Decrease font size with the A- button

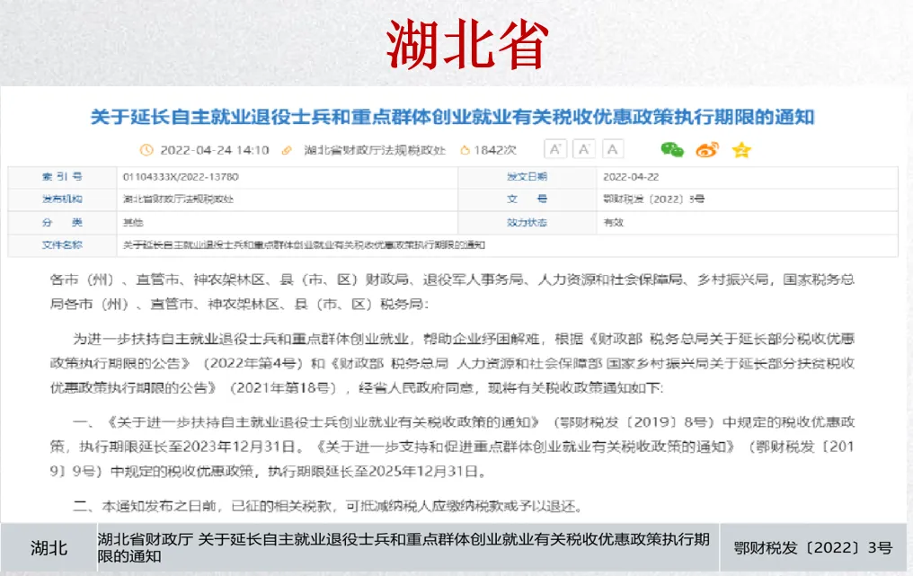[584, 149]
